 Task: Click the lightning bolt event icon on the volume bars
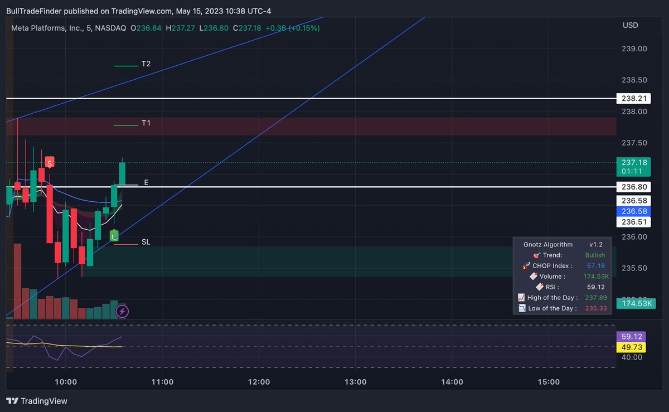(122, 311)
